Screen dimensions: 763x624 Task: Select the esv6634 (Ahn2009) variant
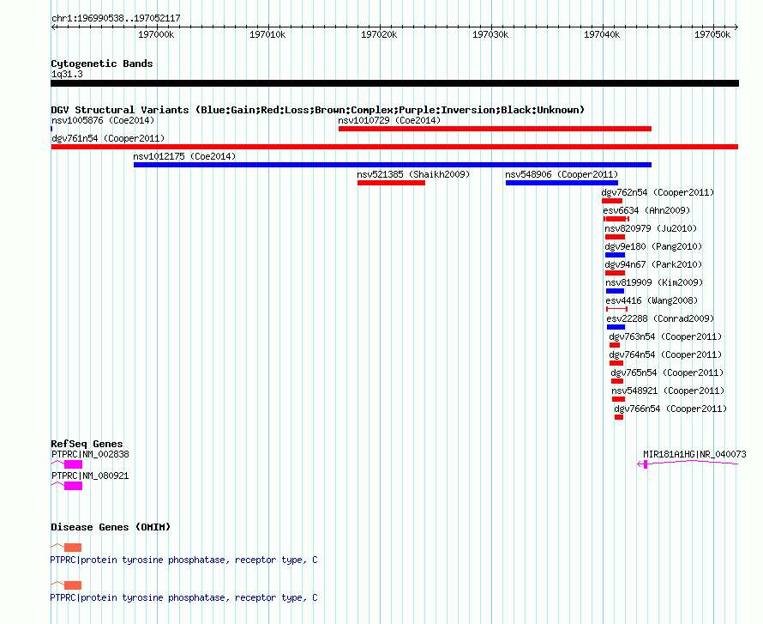[616, 219]
